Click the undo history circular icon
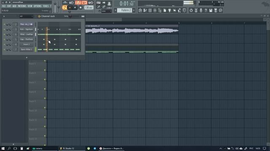The width and height of the screenshot is (270, 151). [191, 10]
